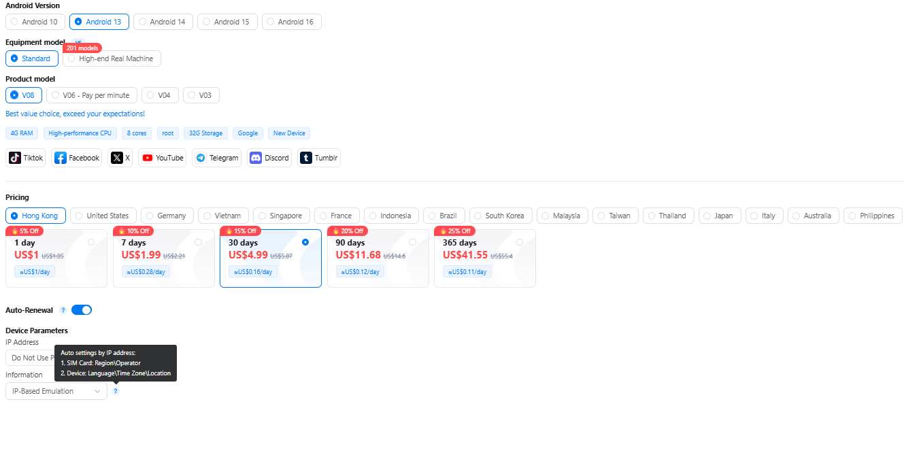Click the X app icon
This screenshot has height=474, width=904.
120,157
